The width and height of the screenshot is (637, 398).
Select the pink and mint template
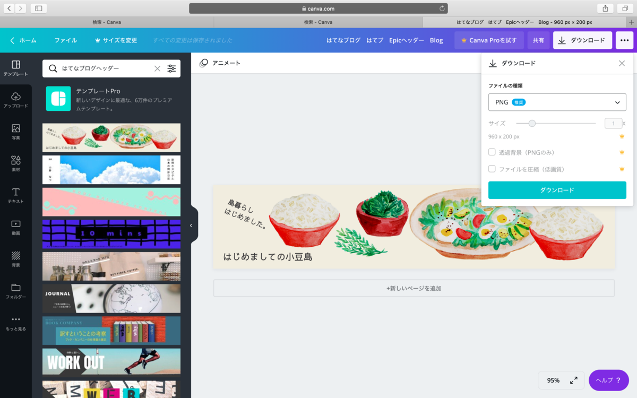pos(111,202)
